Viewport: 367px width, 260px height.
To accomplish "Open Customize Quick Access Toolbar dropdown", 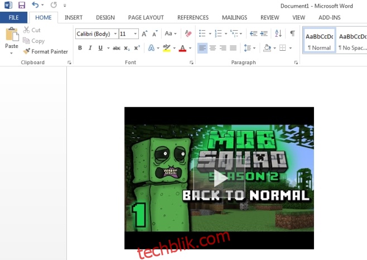I will [x=65, y=5].
